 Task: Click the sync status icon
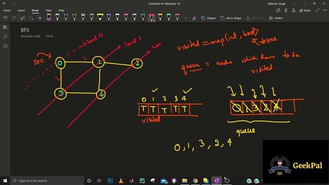[278, 10]
